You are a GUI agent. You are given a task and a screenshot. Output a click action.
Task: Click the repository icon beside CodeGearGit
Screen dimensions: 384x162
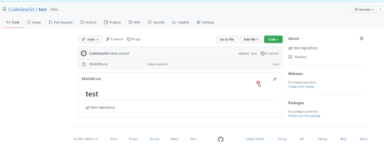pos(5,9)
